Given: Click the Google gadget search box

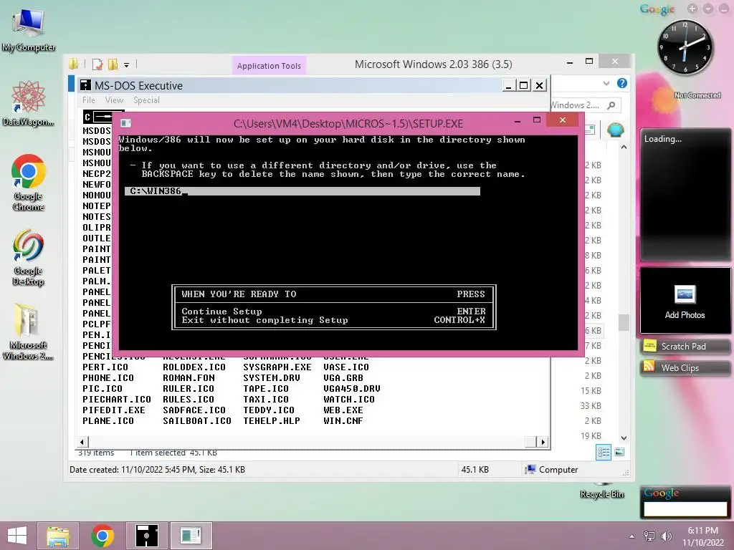Looking at the screenshot, I should (x=685, y=509).
